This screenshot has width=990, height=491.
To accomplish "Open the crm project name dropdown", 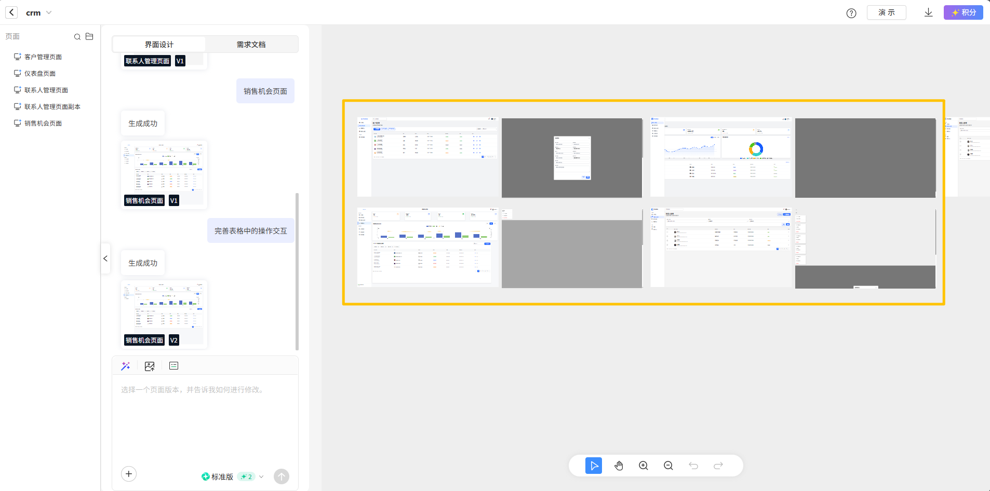I will (x=49, y=12).
